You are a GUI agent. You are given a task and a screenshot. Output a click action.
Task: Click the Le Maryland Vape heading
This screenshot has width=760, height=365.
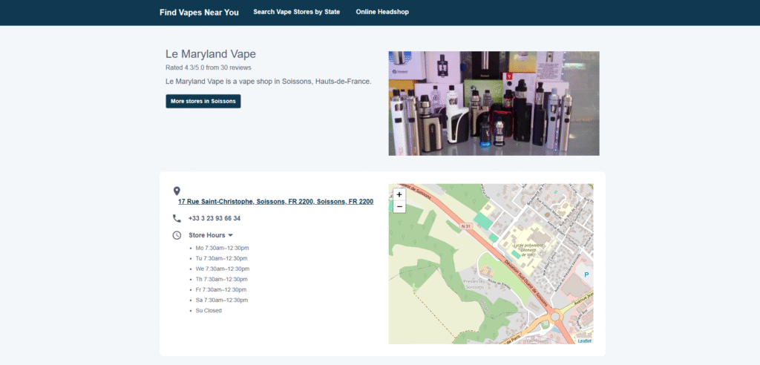(211, 54)
